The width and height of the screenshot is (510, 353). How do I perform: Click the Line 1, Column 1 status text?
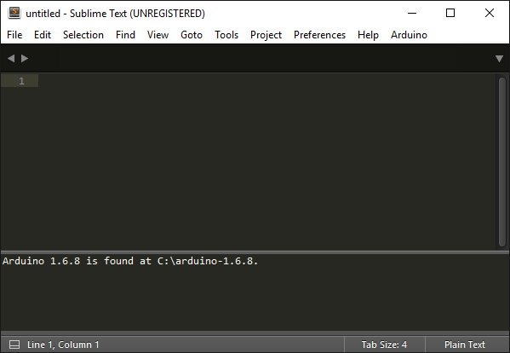point(63,344)
